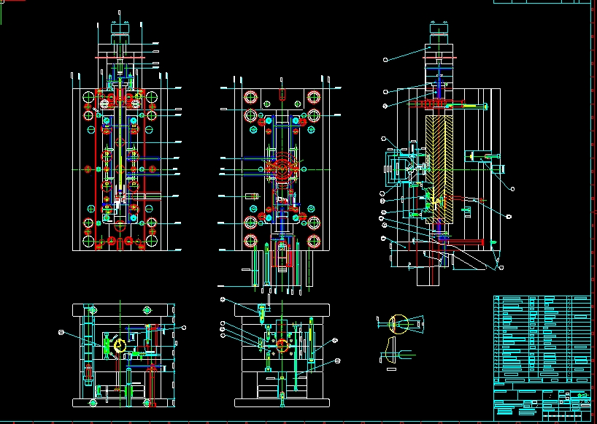
Task: Click the pink horizontal line atop the left plan view
Action: [120, 58]
